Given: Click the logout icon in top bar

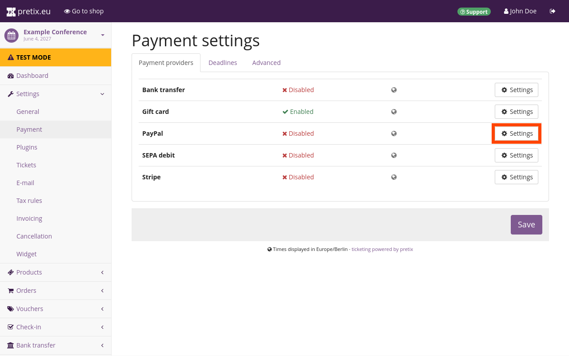Looking at the screenshot, I should click(x=553, y=11).
